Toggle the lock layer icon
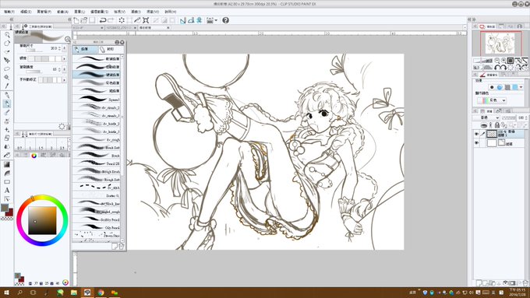The image size is (530, 298). tap(497, 125)
